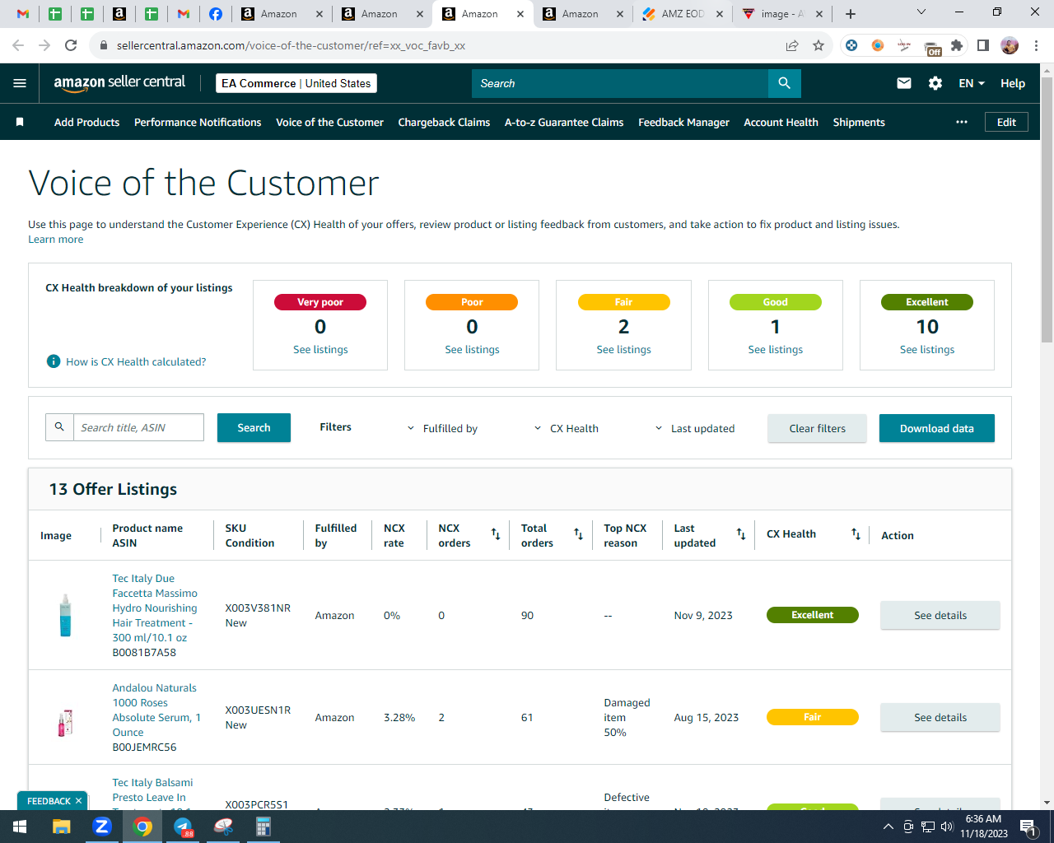This screenshot has width=1054, height=843.
Task: Click the extension icon with Off badge
Action: pos(932,48)
